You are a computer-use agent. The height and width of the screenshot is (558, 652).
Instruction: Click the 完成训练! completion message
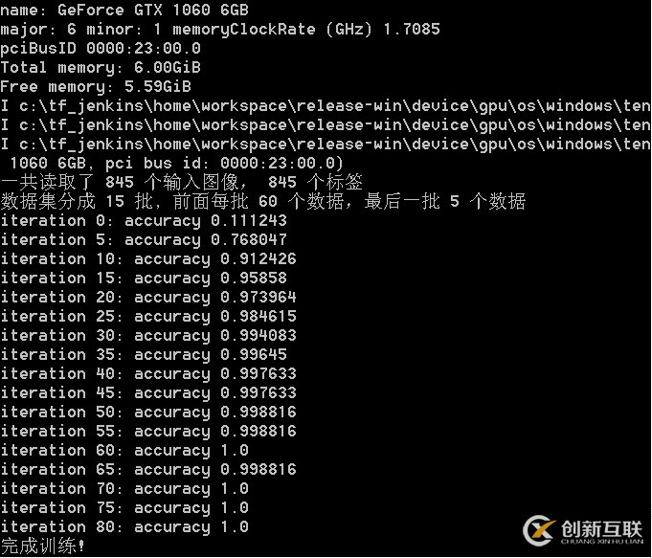43,546
